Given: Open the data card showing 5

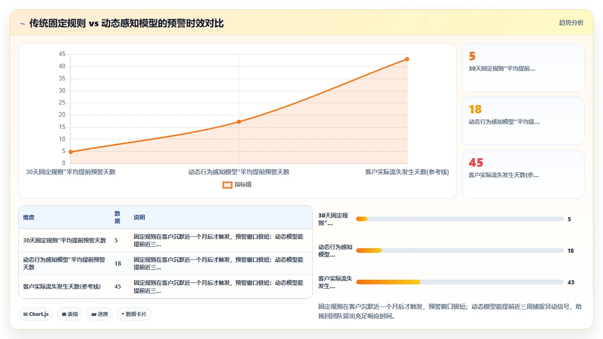Looking at the screenshot, I should click(523, 67).
